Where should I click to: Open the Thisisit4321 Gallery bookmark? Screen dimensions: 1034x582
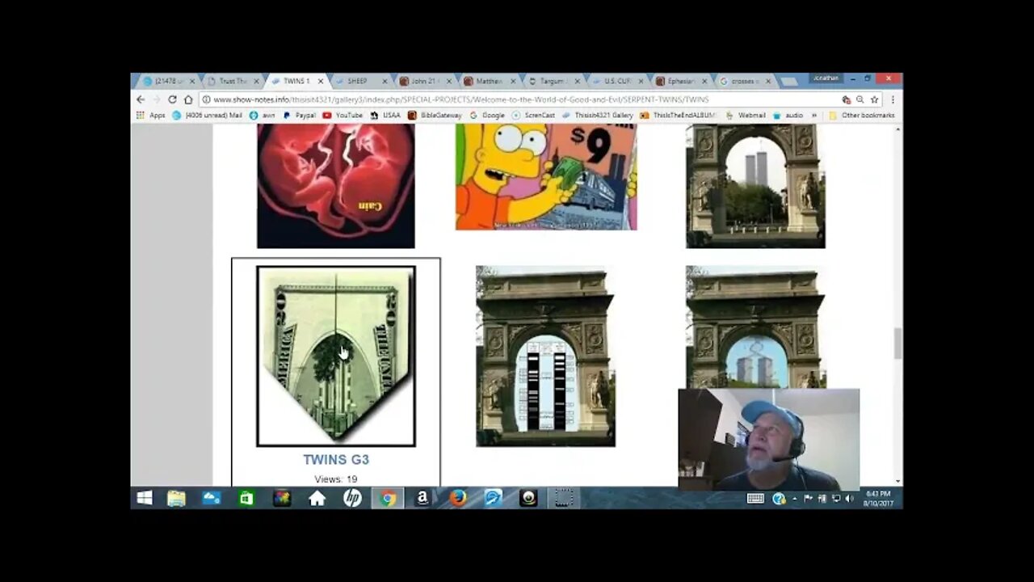pyautogui.click(x=597, y=116)
